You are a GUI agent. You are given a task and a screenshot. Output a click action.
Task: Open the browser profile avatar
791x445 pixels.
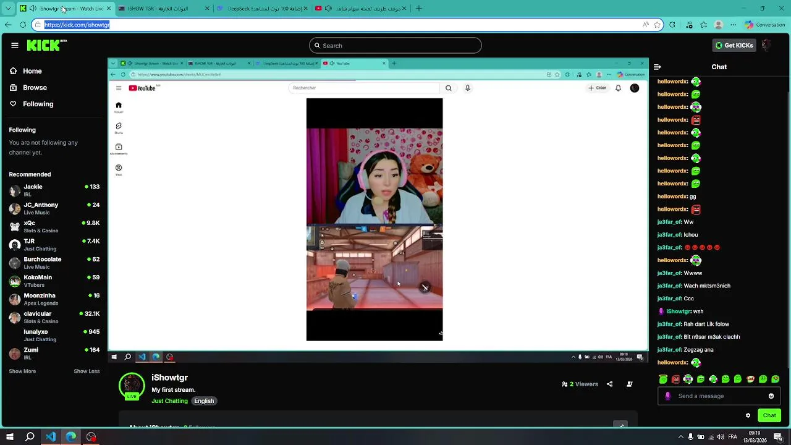(718, 25)
